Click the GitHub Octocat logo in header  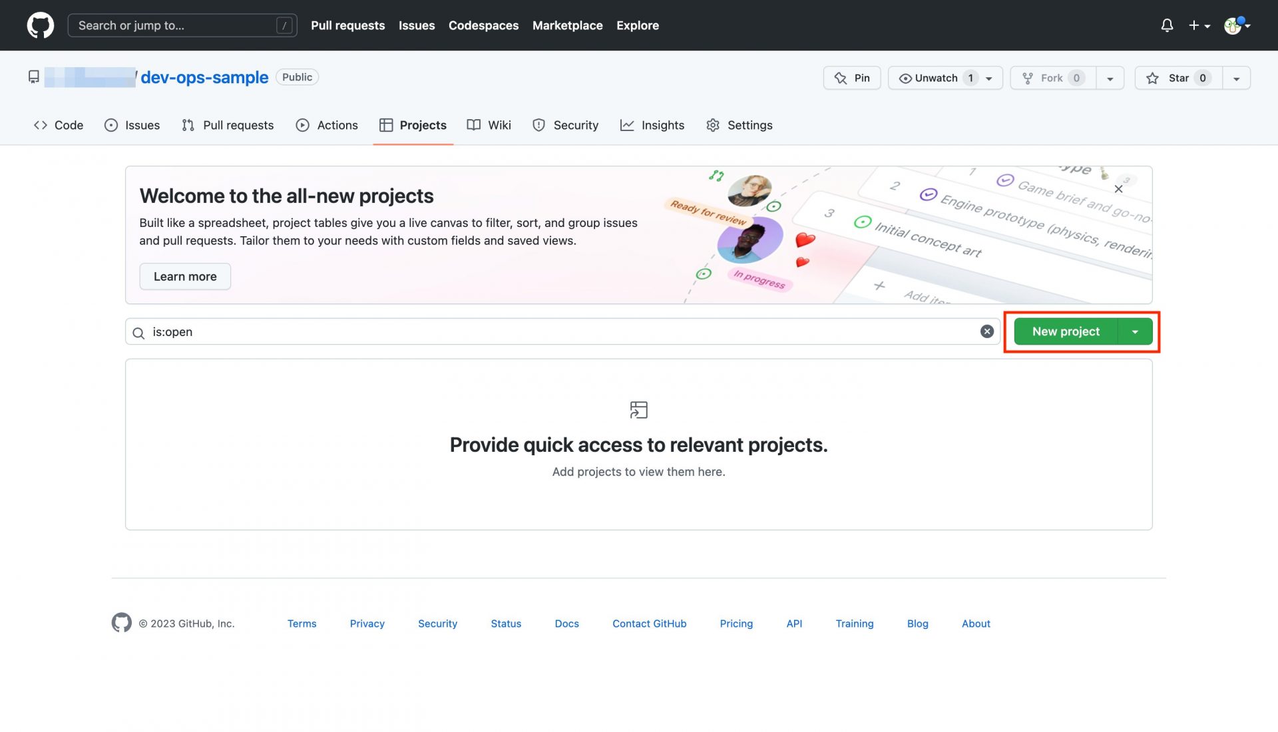pyautogui.click(x=40, y=25)
